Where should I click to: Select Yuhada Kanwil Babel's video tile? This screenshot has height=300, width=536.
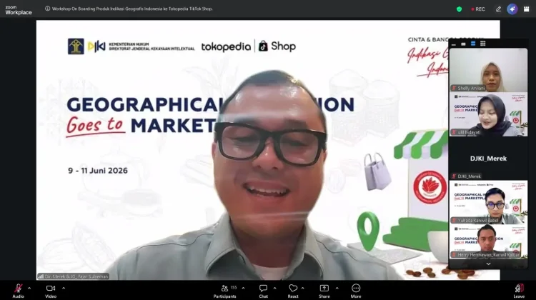pos(488,202)
